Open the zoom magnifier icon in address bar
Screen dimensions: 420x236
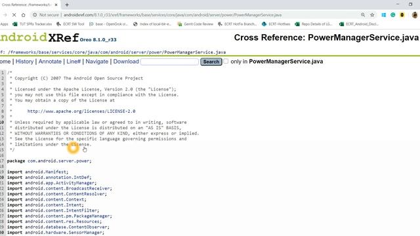363,15
